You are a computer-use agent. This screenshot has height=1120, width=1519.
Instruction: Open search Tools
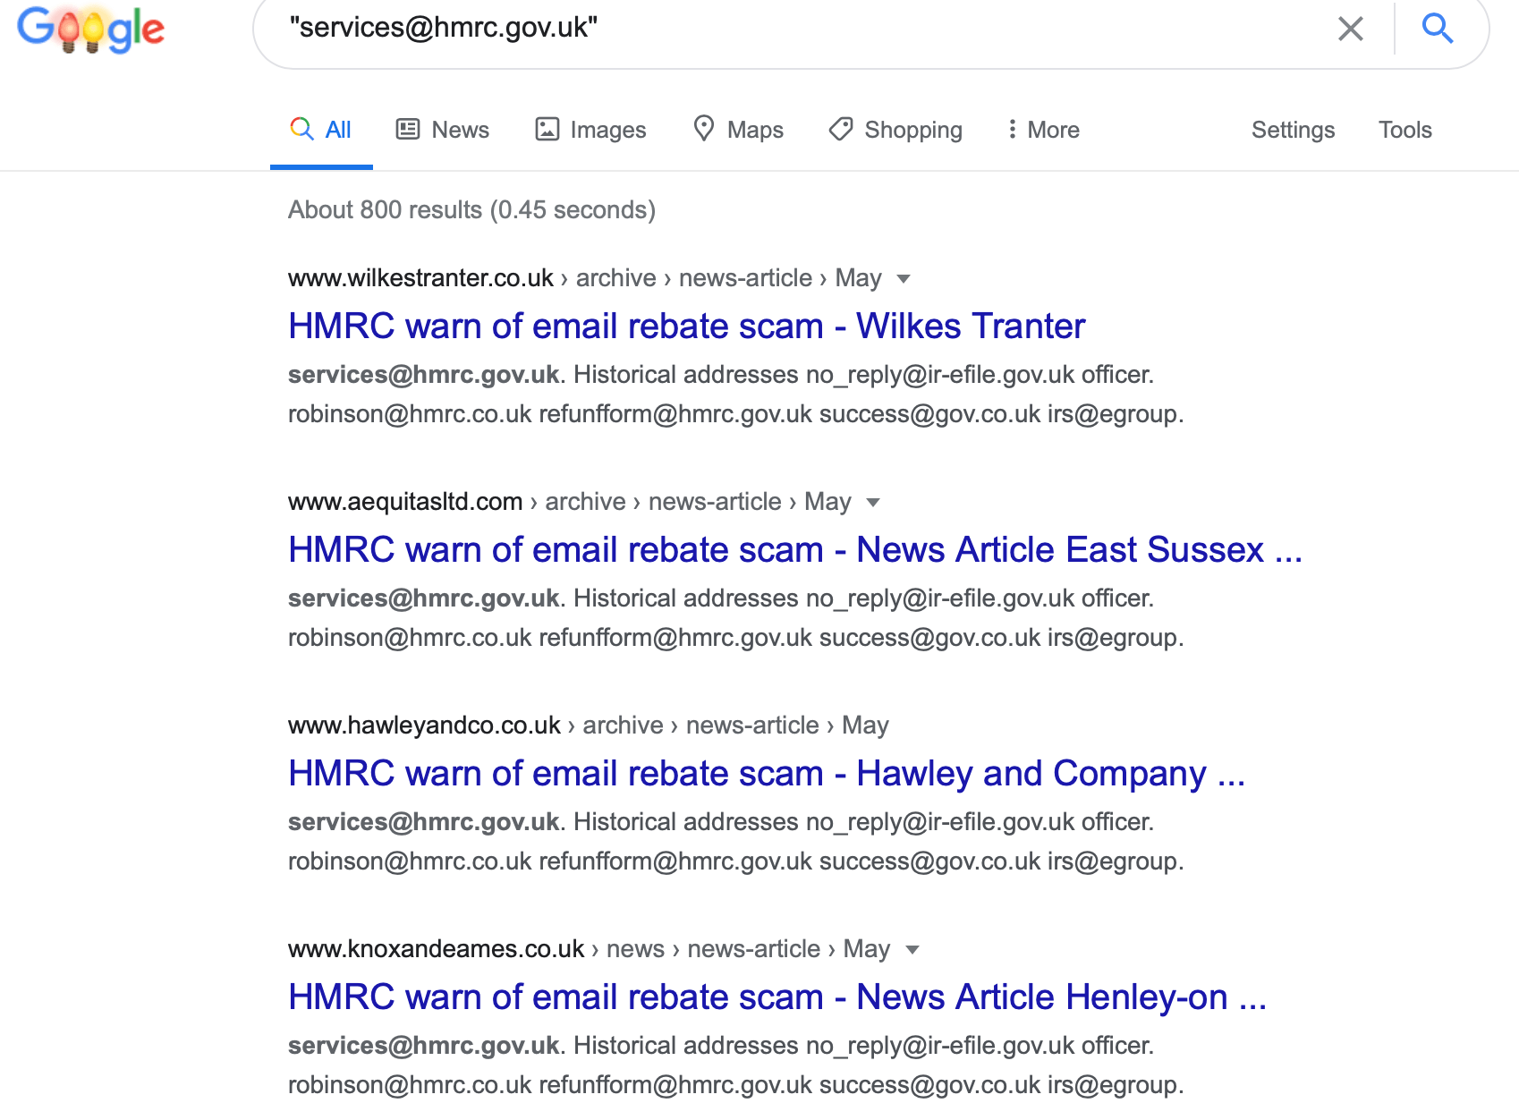click(x=1404, y=130)
